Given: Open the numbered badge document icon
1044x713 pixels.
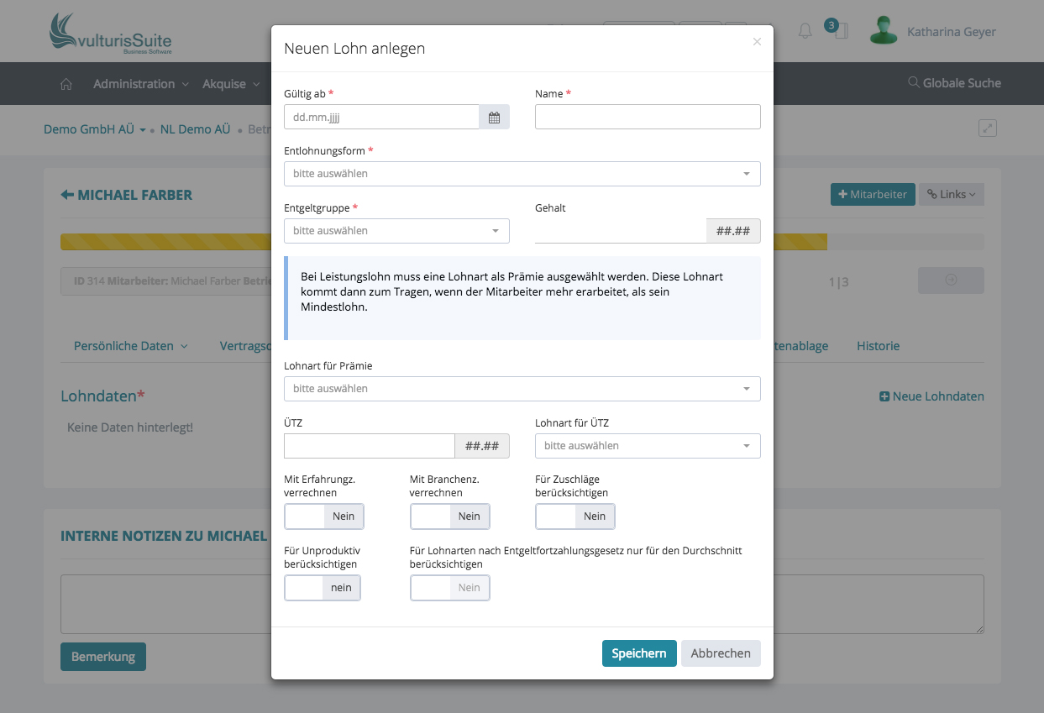Looking at the screenshot, I should pyautogui.click(x=840, y=31).
